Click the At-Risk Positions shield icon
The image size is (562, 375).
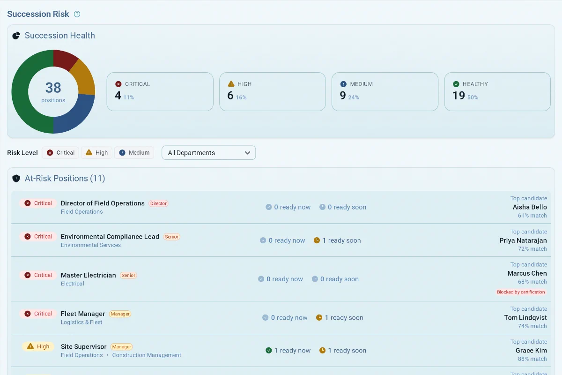click(x=16, y=179)
